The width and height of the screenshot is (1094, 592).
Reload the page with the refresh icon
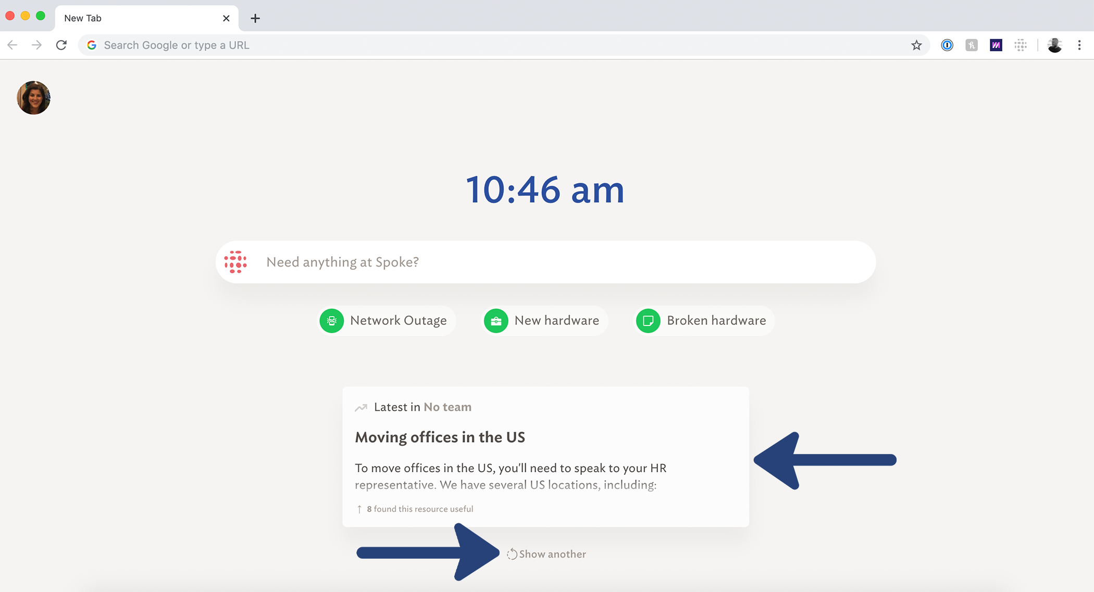pyautogui.click(x=61, y=45)
